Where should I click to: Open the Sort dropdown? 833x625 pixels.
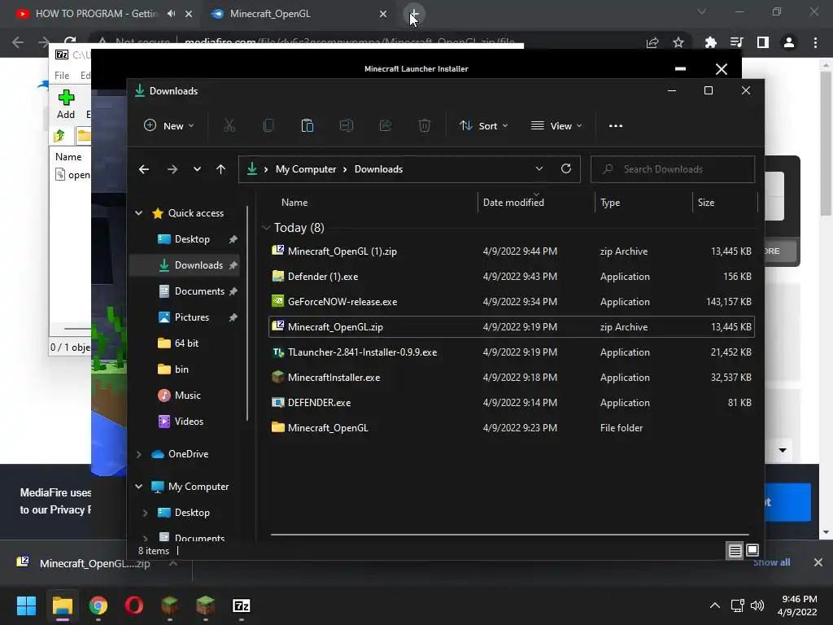[x=484, y=126]
